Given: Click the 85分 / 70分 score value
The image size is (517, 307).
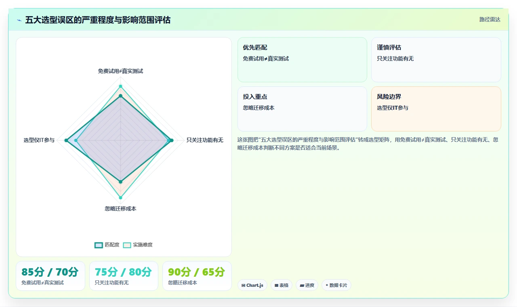Looking at the screenshot, I should click(x=50, y=272).
